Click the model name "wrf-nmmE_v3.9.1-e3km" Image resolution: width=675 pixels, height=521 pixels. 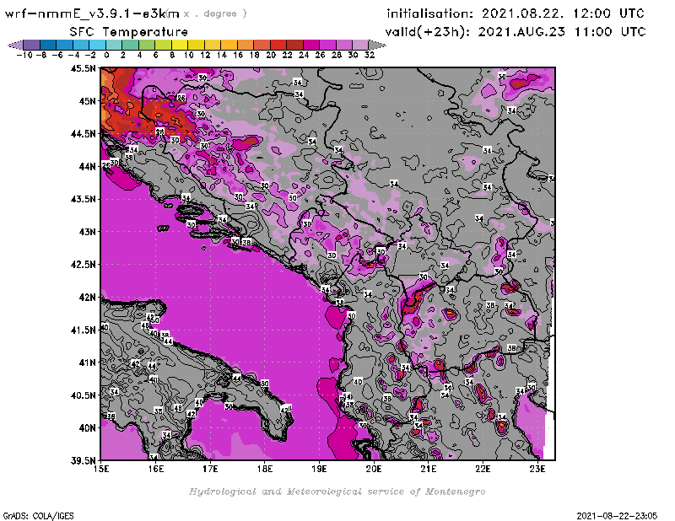pos(92,13)
